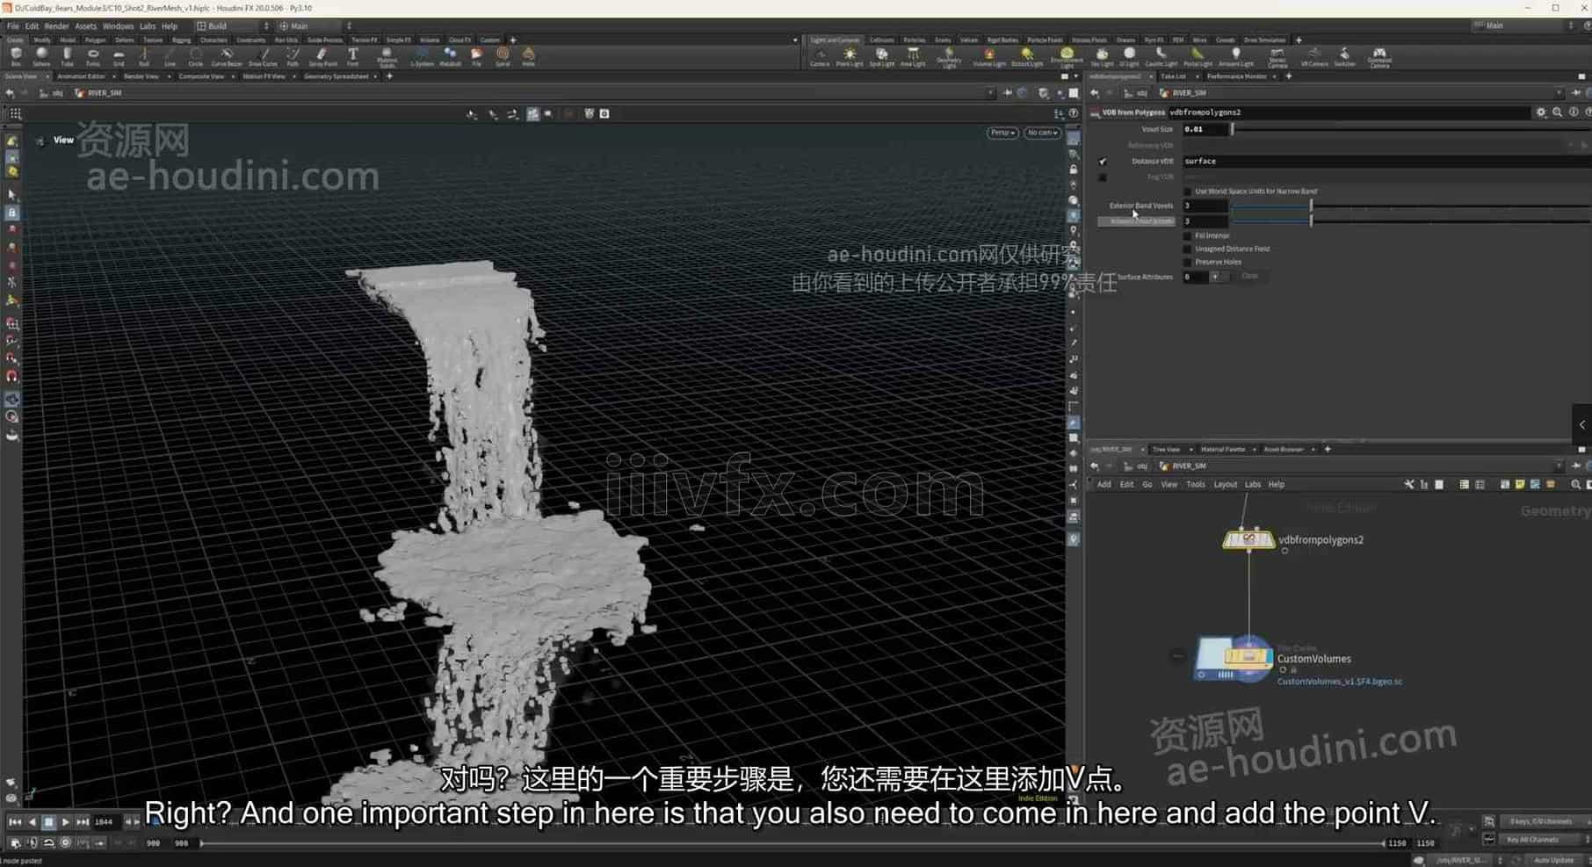This screenshot has width=1592, height=867.
Task: Add a Volume Light from the shelf
Action: click(x=989, y=57)
